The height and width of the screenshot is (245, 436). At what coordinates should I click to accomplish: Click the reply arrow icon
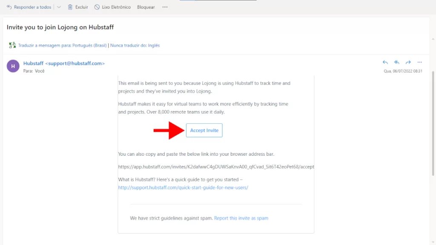pos(385,62)
